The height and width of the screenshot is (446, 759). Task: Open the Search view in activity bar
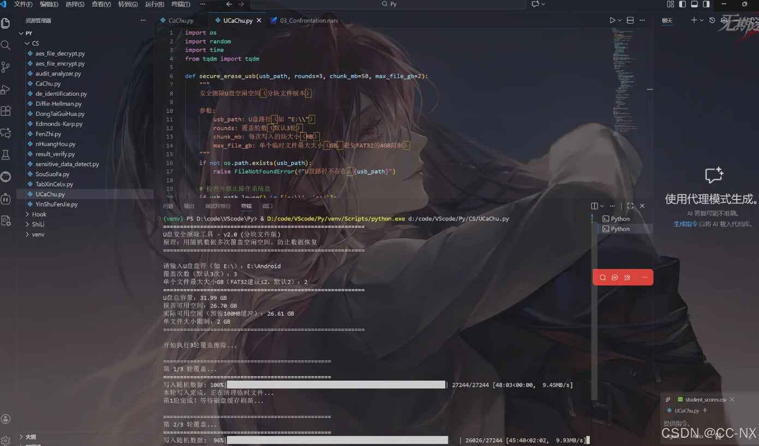point(5,45)
